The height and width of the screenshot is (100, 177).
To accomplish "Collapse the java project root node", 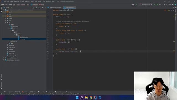I will [4, 10].
